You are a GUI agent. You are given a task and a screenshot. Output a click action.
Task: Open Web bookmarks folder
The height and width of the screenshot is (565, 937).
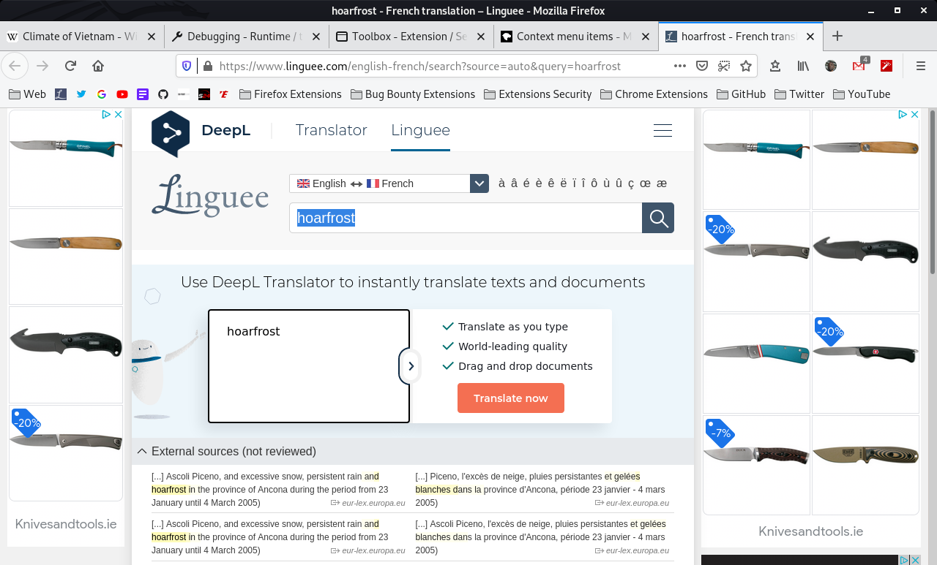coord(27,94)
